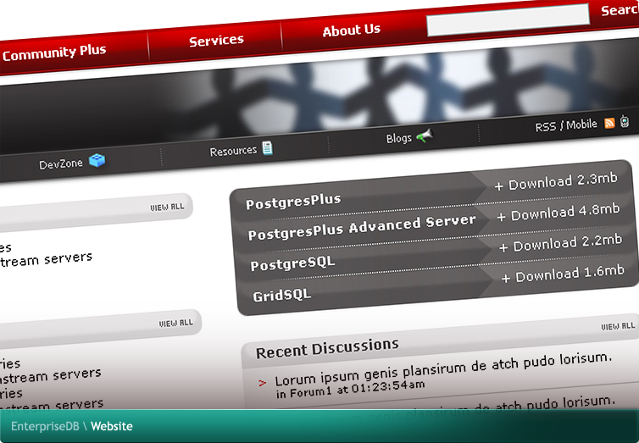
Task: Click View All in the lower left panel
Action: [175, 324]
